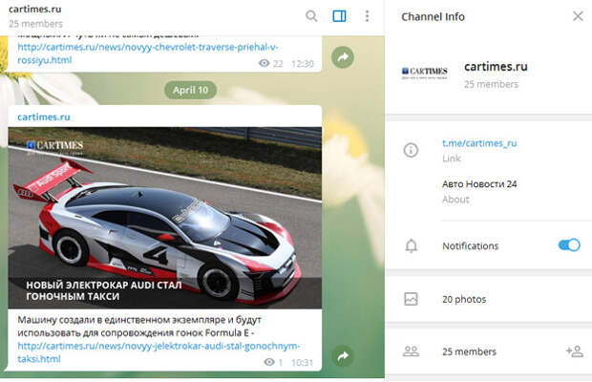Click the cartimes.ru name in Channel Info

tap(496, 67)
